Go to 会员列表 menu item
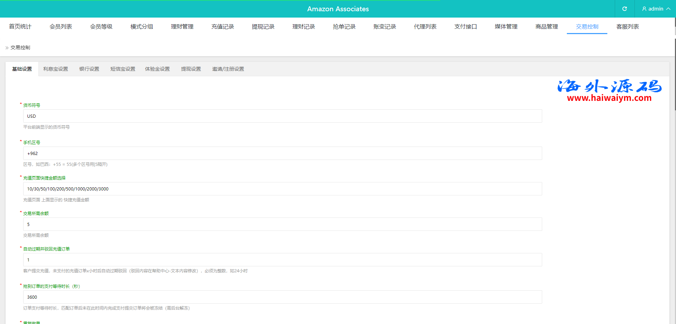 coord(61,27)
